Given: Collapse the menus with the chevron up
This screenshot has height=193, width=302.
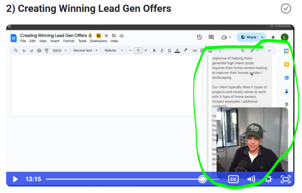Looking at the screenshot, I should [x=269, y=51].
